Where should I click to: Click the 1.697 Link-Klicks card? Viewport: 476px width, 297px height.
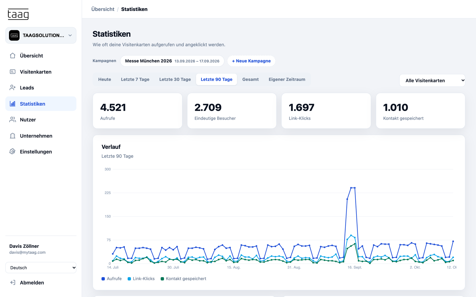[326, 111]
